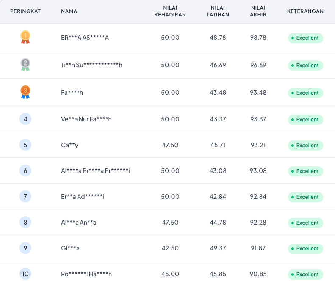
Task: Click the KETERANGAN column header
Action: point(305,11)
